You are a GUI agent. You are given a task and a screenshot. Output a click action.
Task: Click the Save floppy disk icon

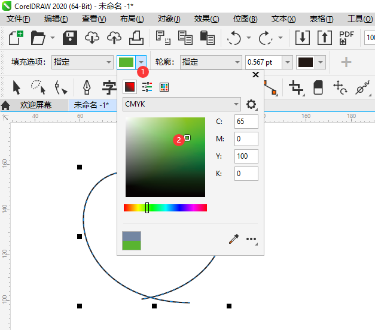click(70, 38)
